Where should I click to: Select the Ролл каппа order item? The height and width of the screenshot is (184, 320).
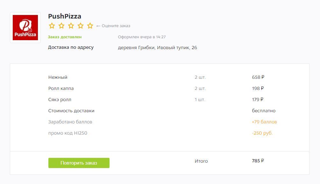[x=61, y=88]
